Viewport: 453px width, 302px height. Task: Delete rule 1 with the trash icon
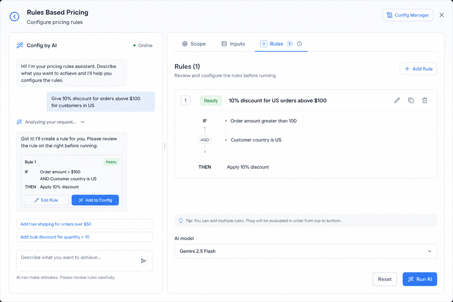coord(425,101)
